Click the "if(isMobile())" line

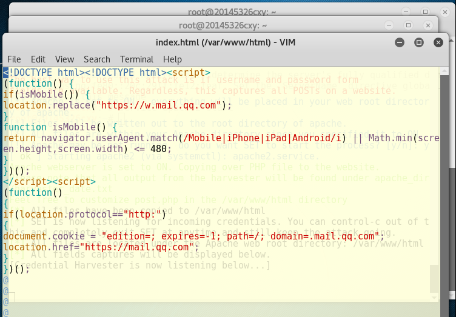pyautogui.click(x=47, y=94)
